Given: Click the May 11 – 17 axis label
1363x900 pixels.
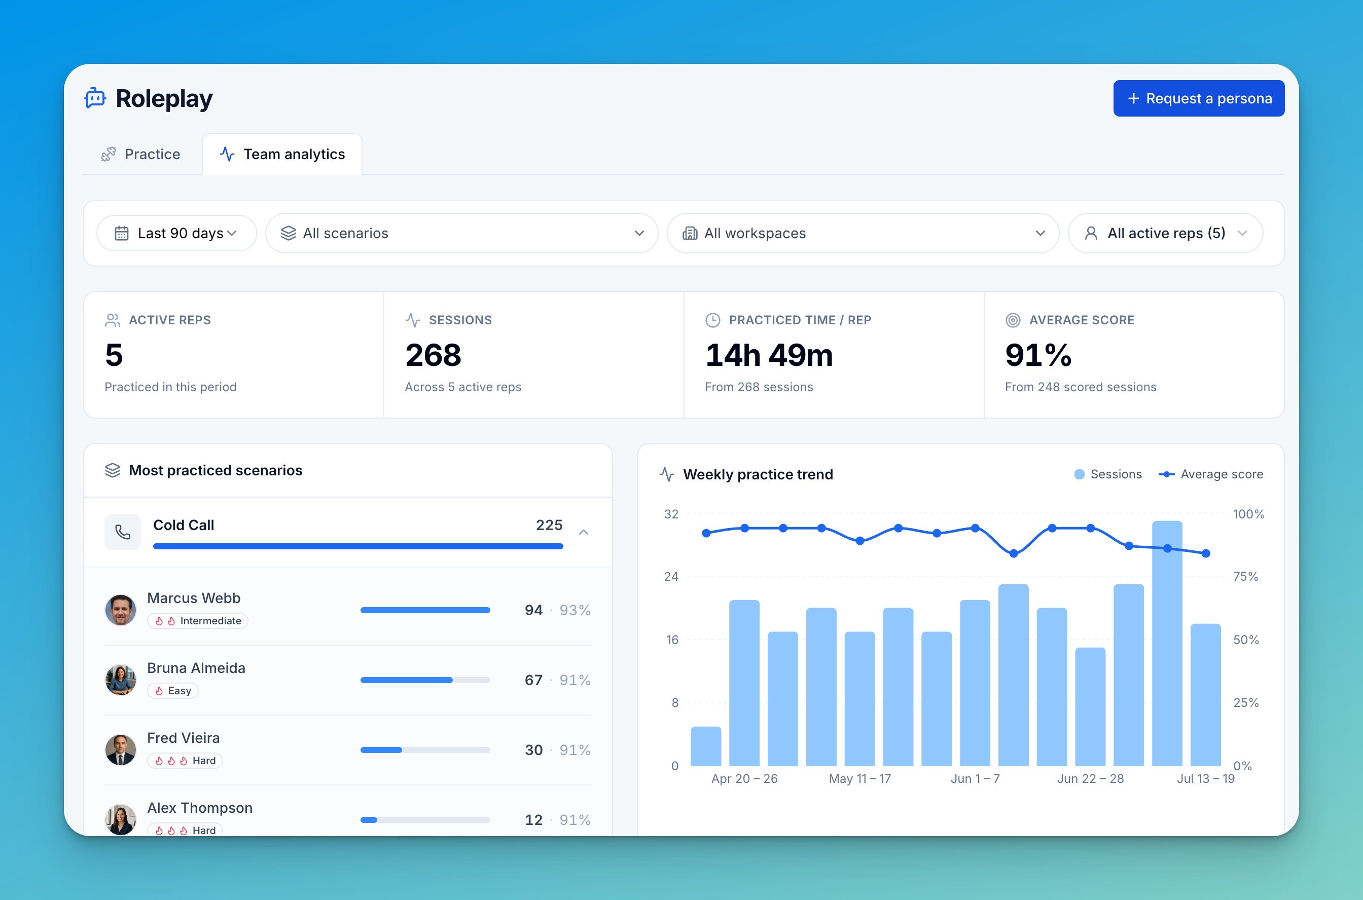Looking at the screenshot, I should 860,779.
